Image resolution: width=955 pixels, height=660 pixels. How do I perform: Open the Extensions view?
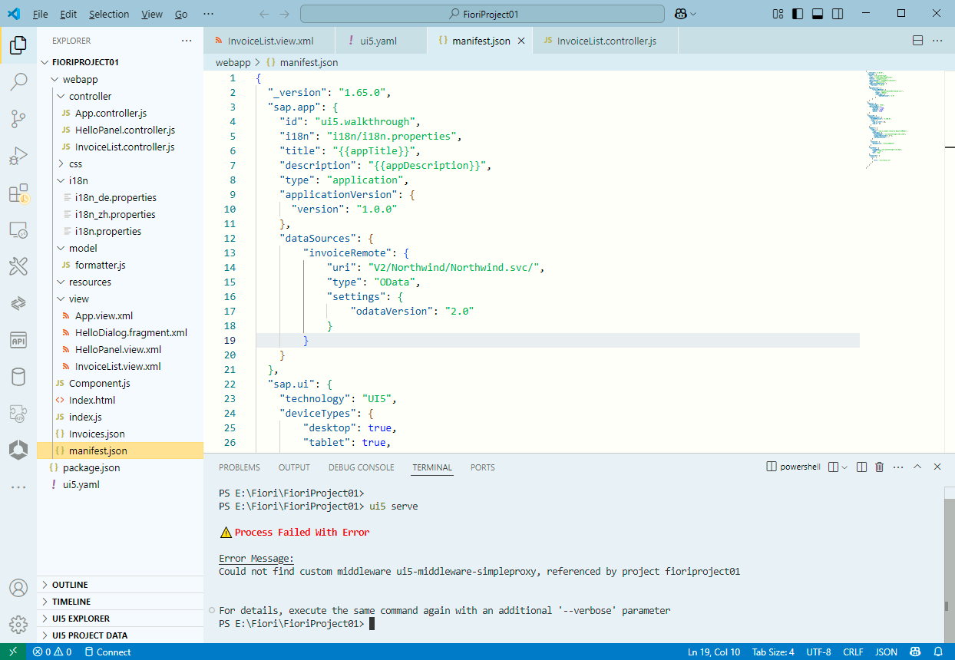[18, 193]
